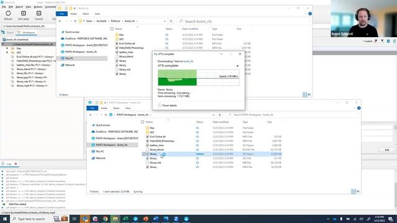Collapse the workspace root folder in P4V tree
Screen dimensions: 397x223
click(3, 44)
